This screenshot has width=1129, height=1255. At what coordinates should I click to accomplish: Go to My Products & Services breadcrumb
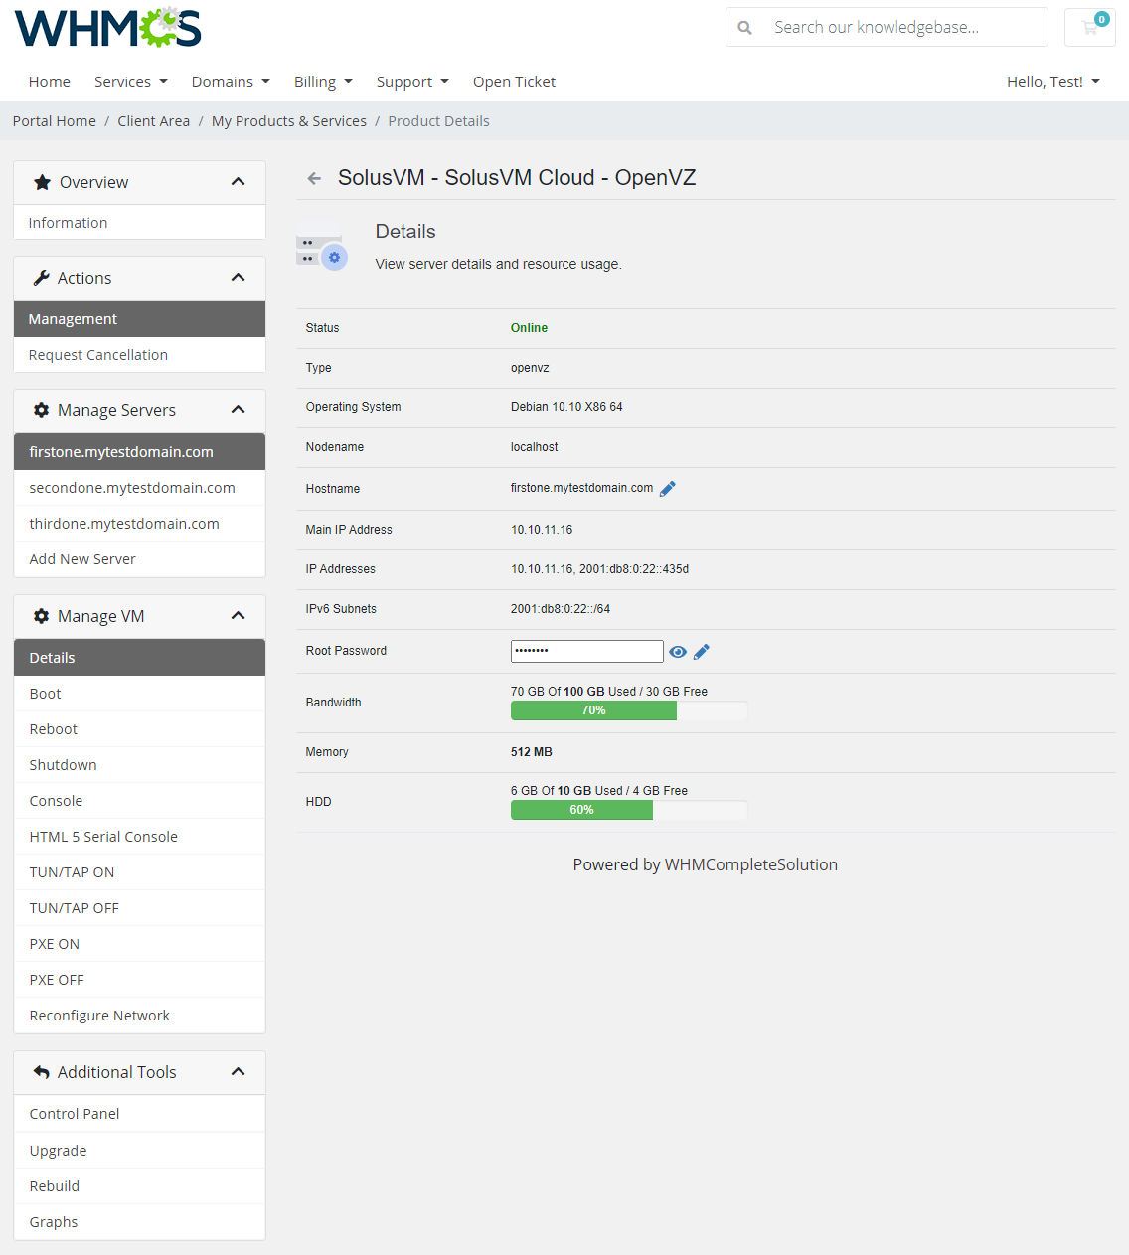click(x=288, y=121)
